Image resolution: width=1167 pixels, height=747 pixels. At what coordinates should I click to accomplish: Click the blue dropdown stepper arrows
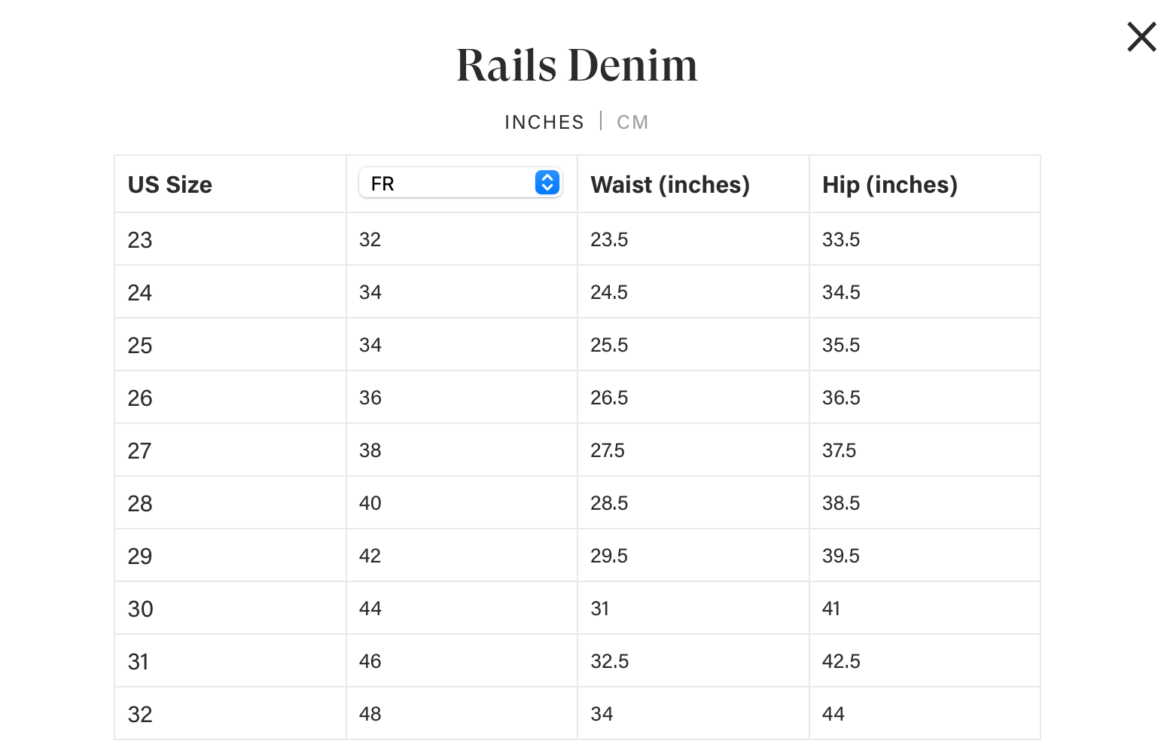pyautogui.click(x=547, y=183)
